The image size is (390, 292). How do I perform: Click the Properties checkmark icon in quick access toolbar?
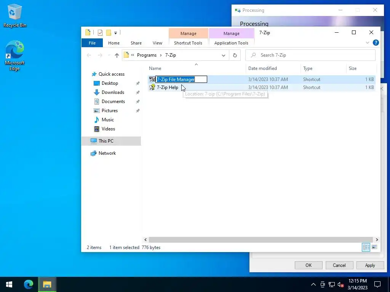pyautogui.click(x=100, y=33)
